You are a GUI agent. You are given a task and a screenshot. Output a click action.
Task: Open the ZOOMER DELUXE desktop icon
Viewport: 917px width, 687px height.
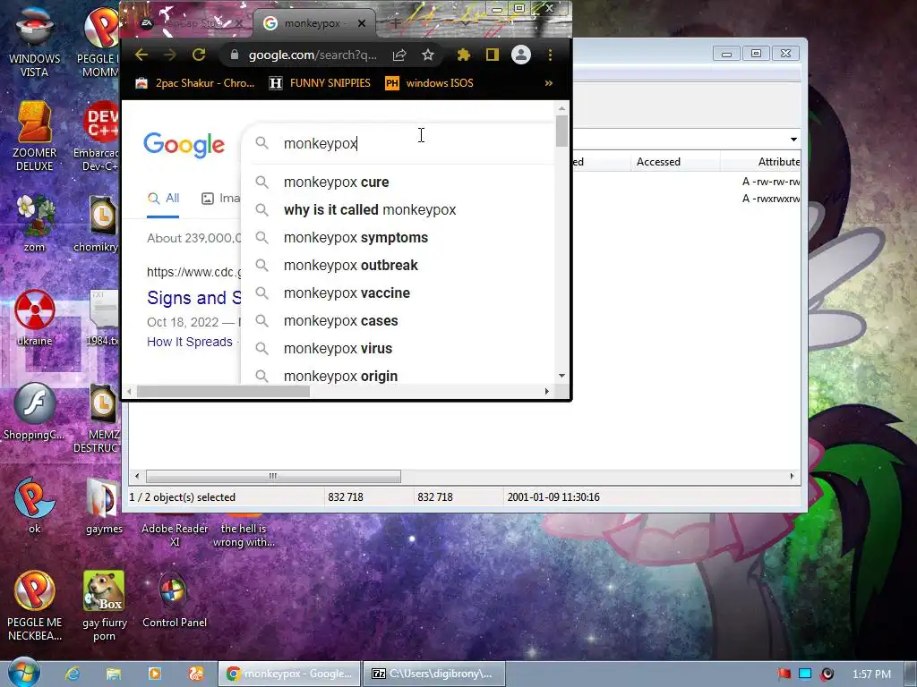[34, 137]
